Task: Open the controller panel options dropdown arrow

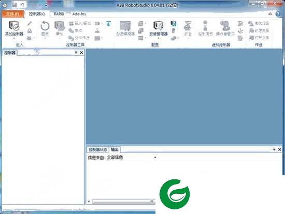Action: 76,53
